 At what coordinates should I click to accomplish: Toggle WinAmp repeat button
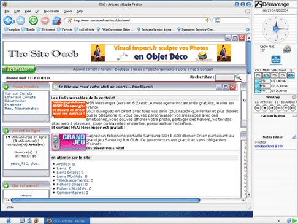[286, 107]
